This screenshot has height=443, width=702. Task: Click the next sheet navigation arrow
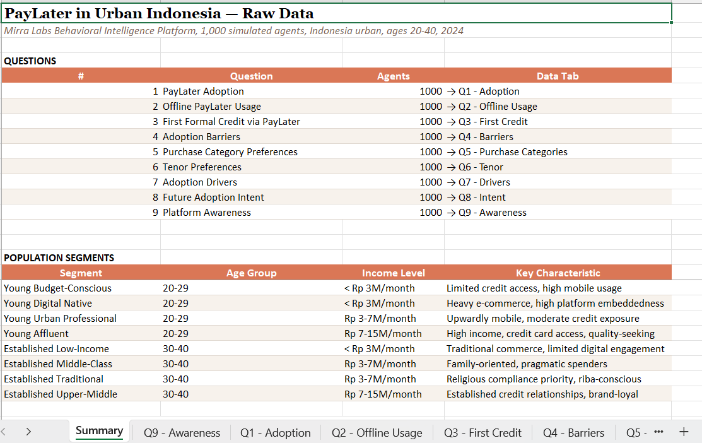[x=28, y=432]
